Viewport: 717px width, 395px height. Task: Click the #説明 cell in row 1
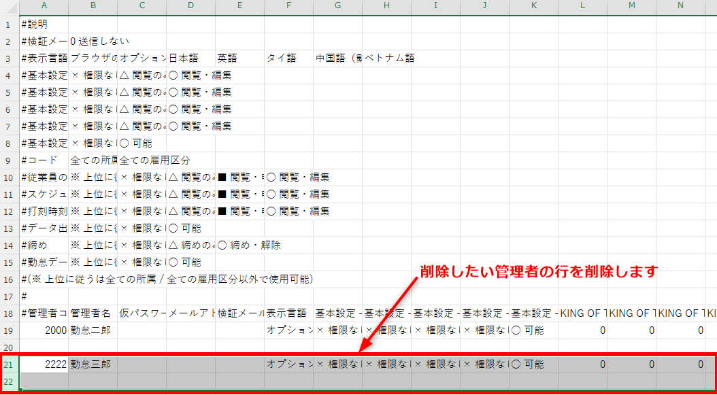(44, 24)
